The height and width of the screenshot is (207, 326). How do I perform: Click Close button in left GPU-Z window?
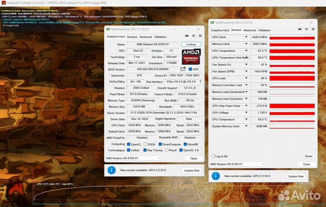(194, 159)
